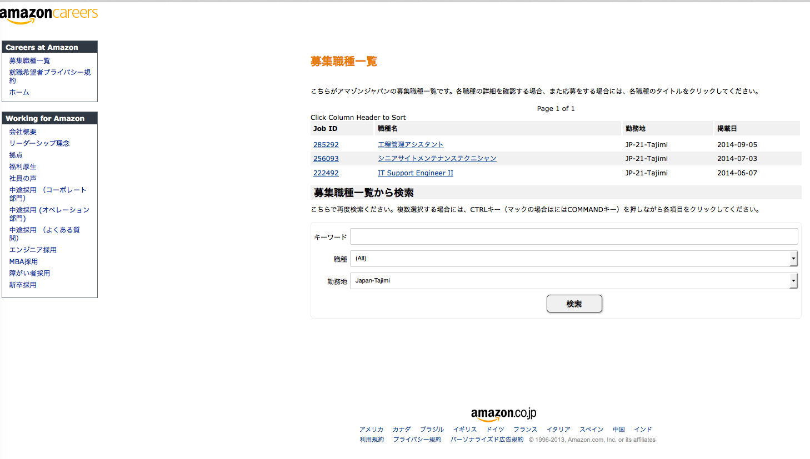
Task: Open スペイン footer link
Action: point(592,429)
